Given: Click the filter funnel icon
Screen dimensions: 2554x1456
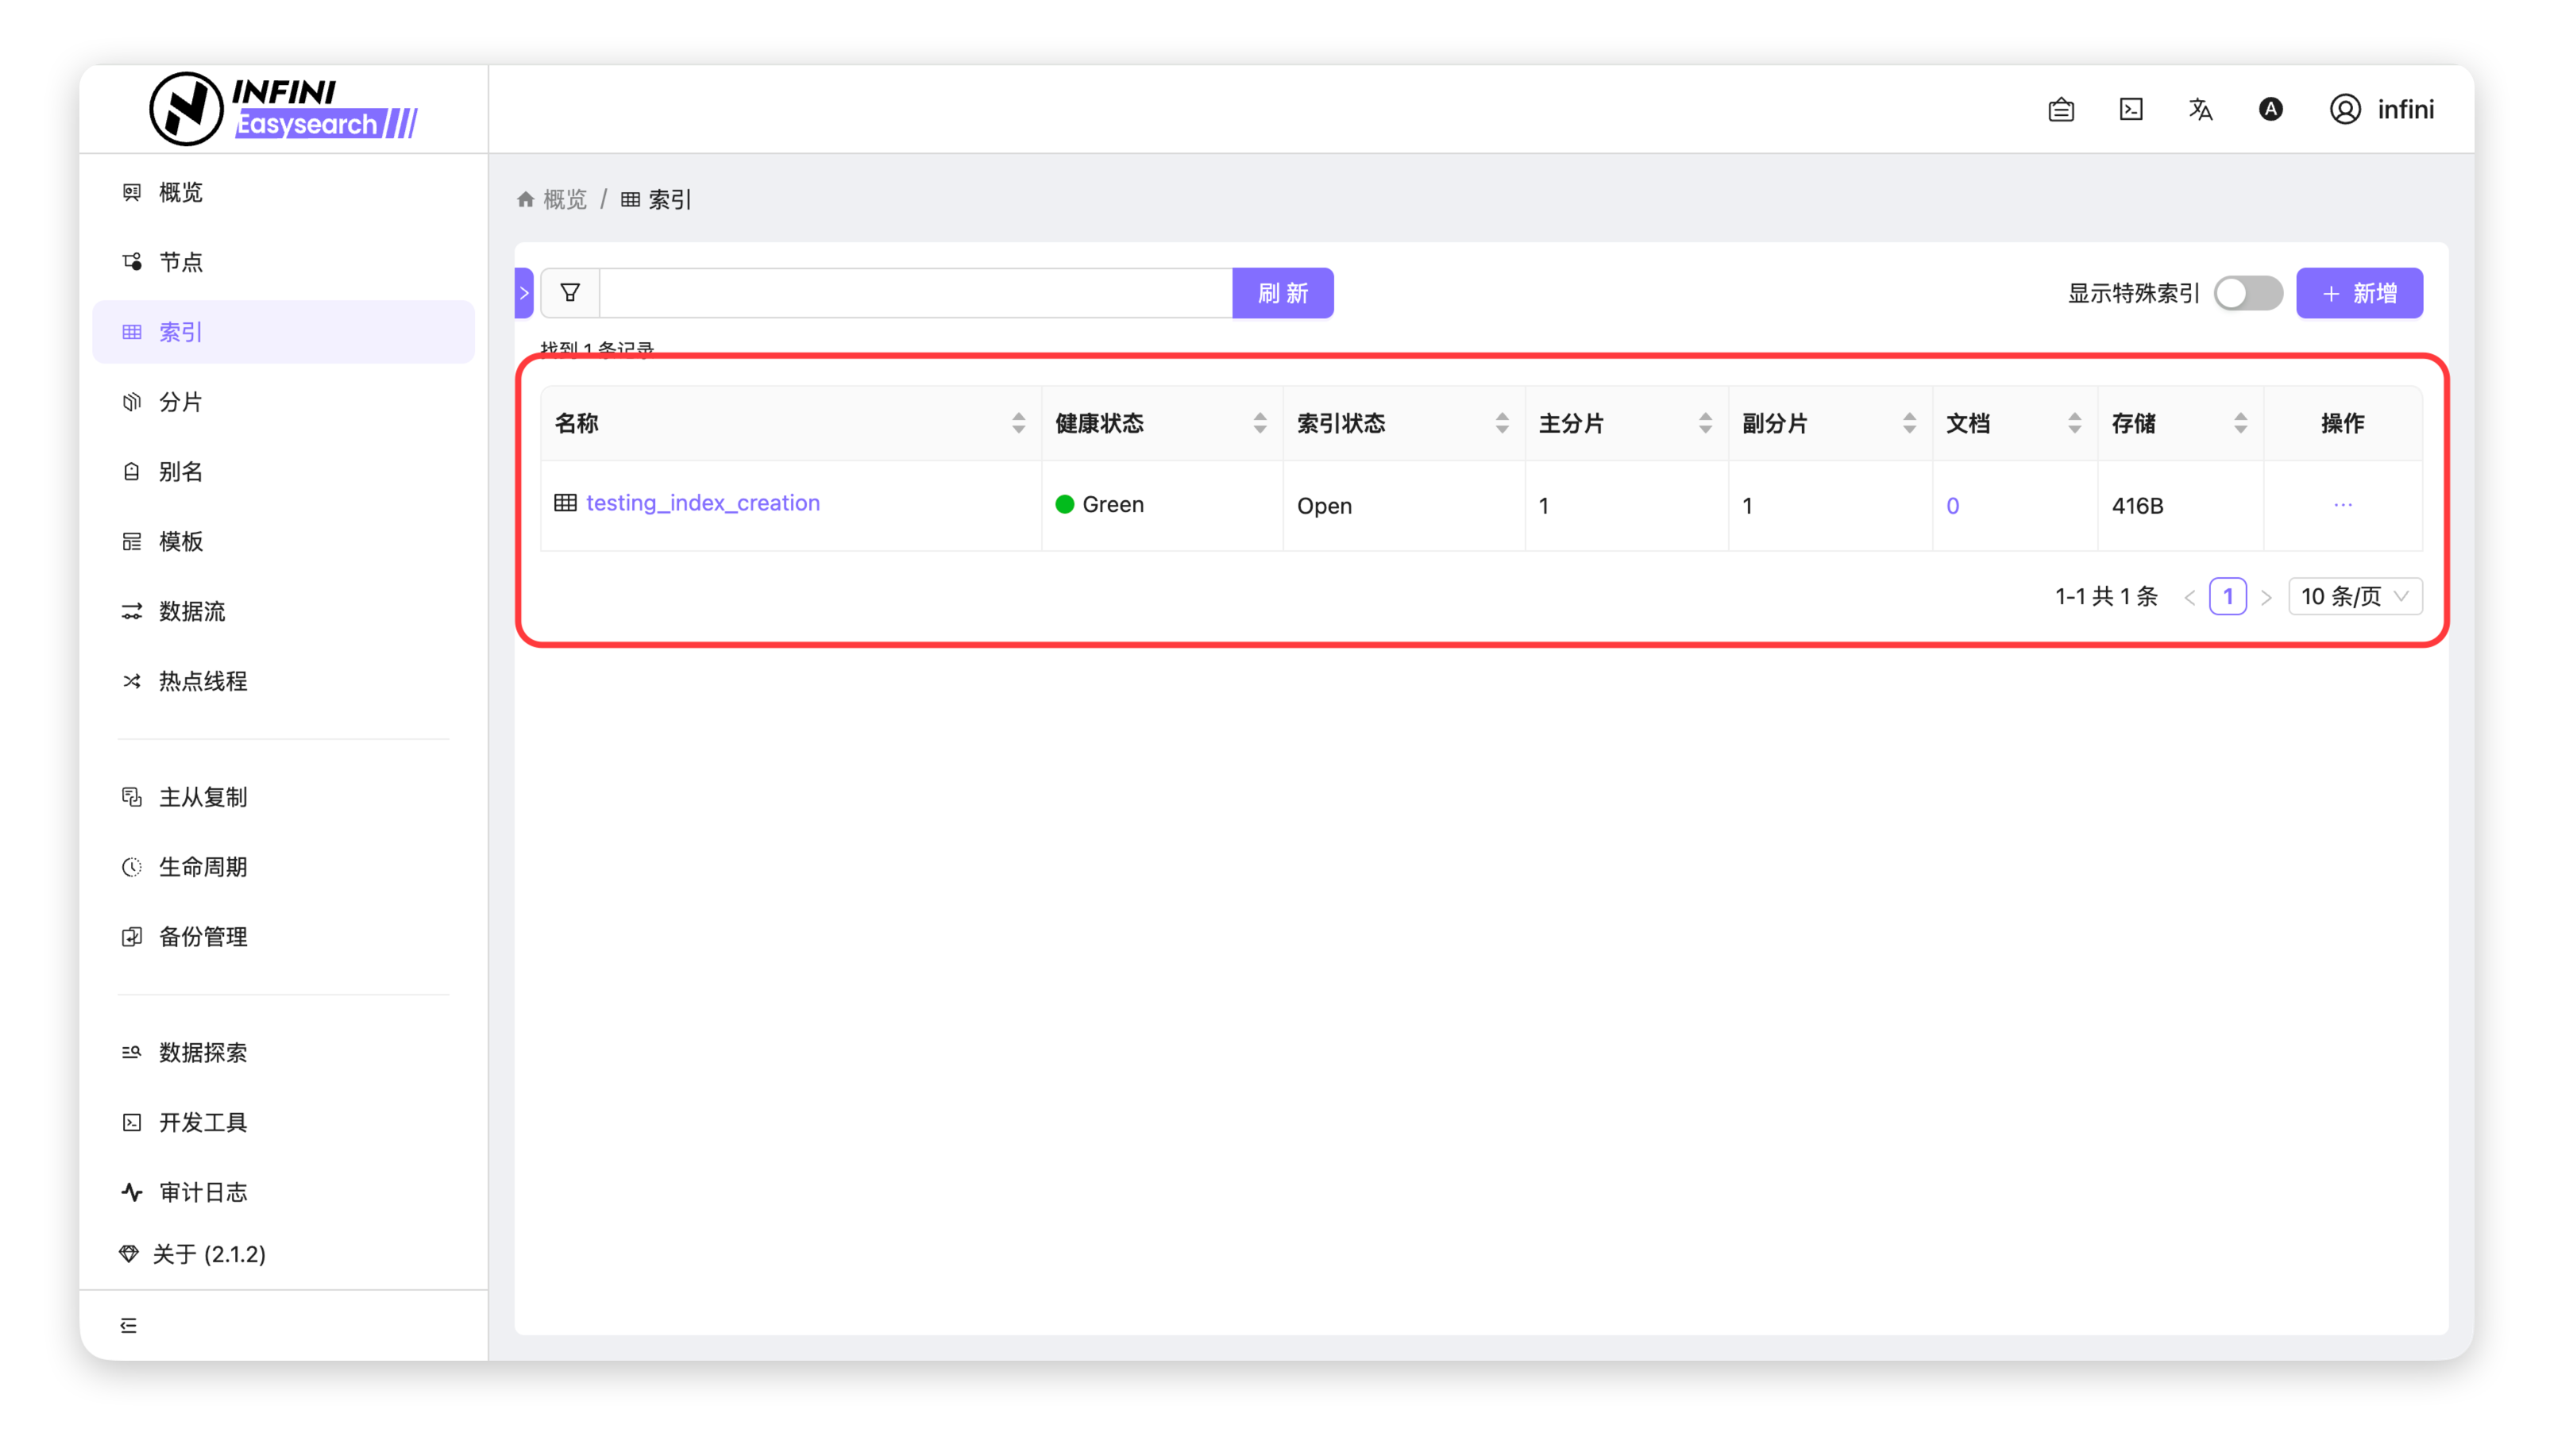Looking at the screenshot, I should pos(570,293).
